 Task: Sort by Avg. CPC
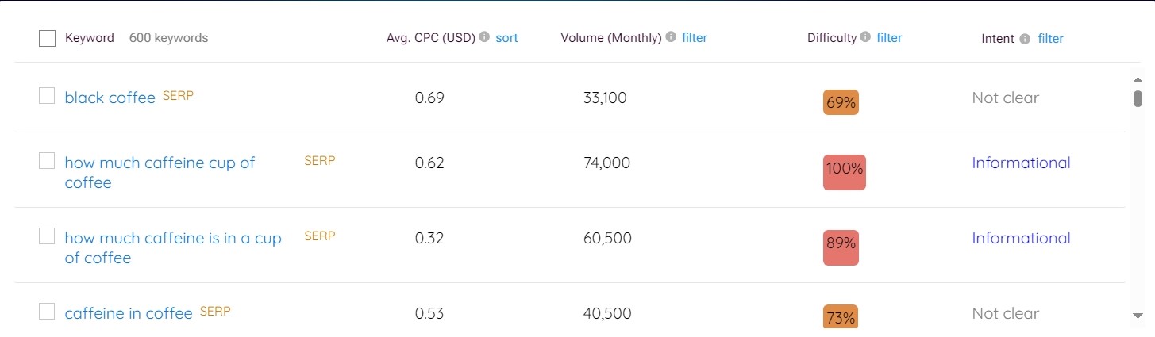[x=506, y=37]
